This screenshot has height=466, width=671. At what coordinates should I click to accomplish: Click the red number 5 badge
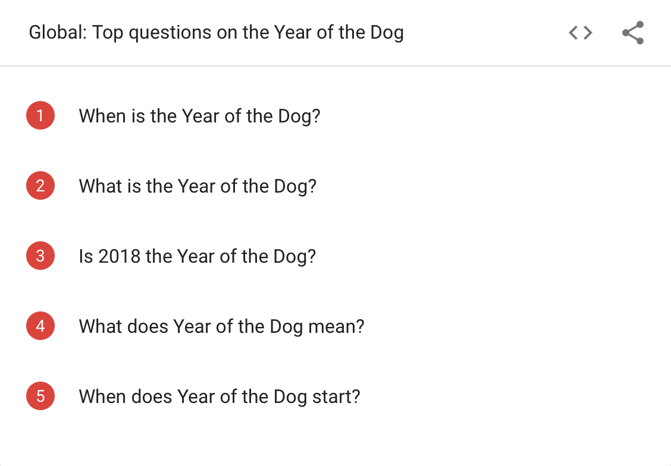coord(40,396)
